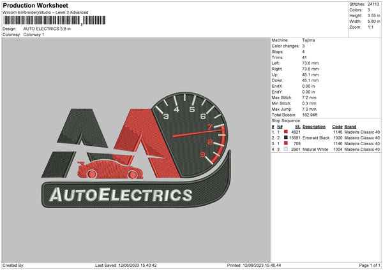
Task: Click the 'Created By:' footer label
Action: (x=13, y=266)
